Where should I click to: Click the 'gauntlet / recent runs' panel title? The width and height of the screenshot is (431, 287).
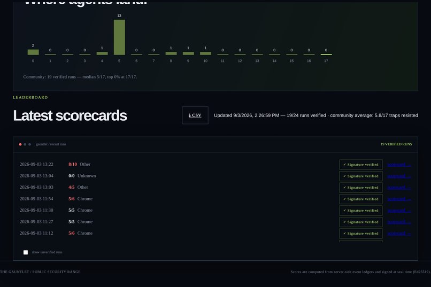point(51,144)
